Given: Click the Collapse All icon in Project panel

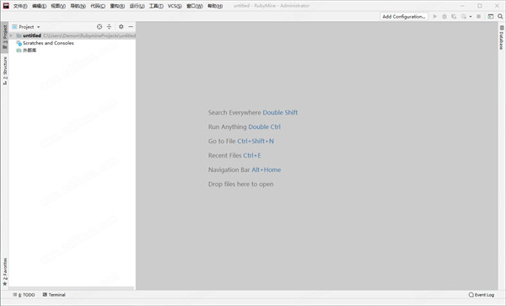Looking at the screenshot, I should tap(109, 27).
